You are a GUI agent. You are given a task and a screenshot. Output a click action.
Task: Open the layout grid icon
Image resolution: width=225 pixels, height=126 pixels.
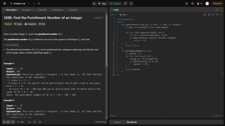[187, 4]
